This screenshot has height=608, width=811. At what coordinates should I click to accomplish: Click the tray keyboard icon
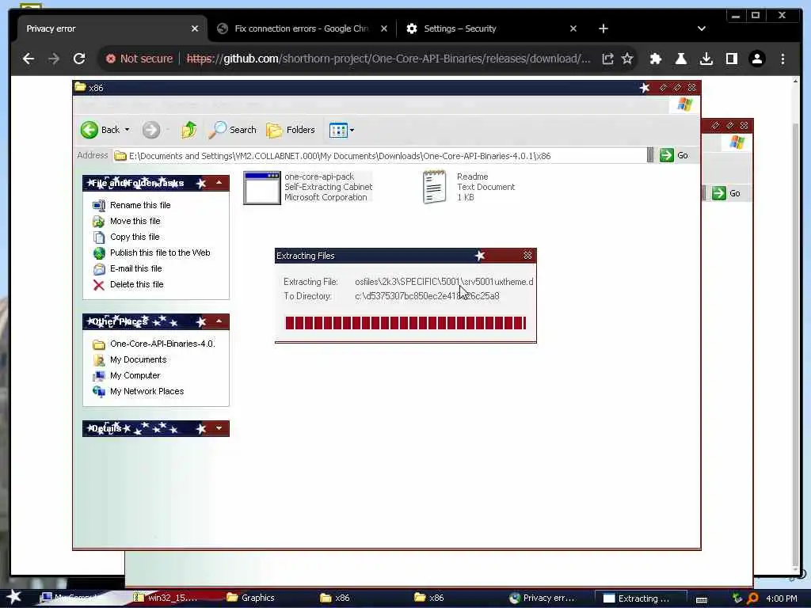(702, 599)
